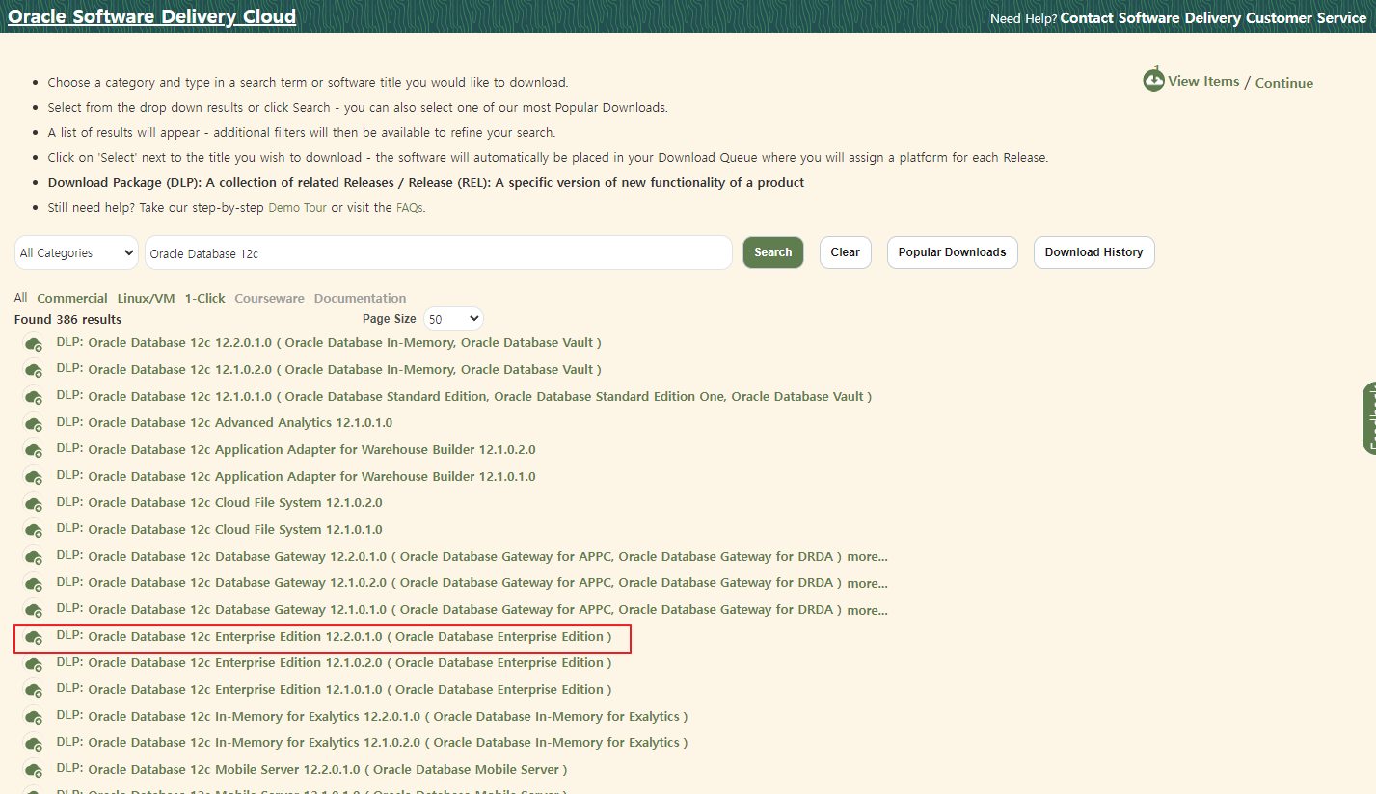Click cloud icon for Warehouse Builder Adapter 12.1.0.2.0
Screen dimensions: 1376x794
point(34,451)
